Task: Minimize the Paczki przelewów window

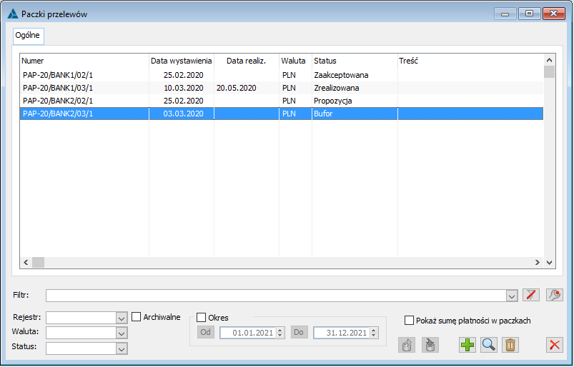Action: pos(505,14)
